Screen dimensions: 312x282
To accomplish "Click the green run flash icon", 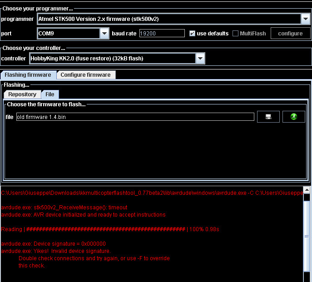I will click(x=294, y=117).
